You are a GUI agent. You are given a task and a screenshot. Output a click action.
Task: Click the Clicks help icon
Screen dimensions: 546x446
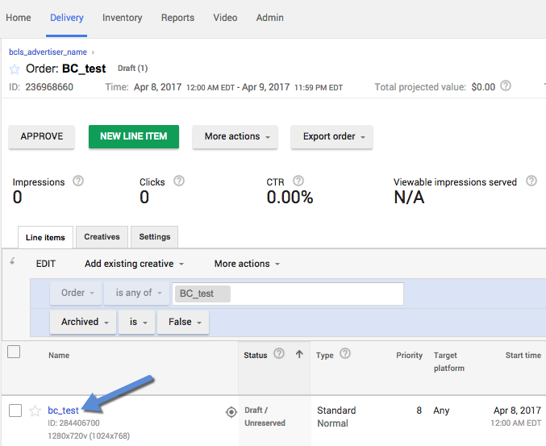pyautogui.click(x=179, y=181)
